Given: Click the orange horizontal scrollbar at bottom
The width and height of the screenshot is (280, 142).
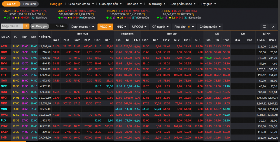Looking at the screenshot, I should [x=13, y=141].
